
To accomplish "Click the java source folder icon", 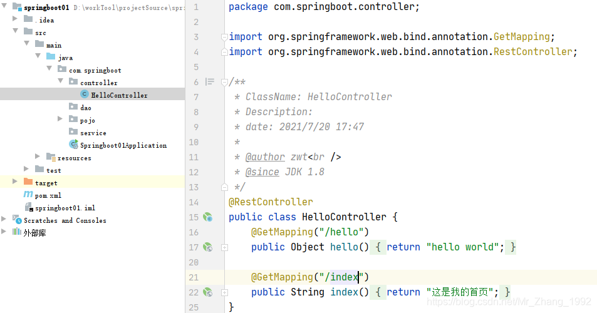I will [51, 56].
